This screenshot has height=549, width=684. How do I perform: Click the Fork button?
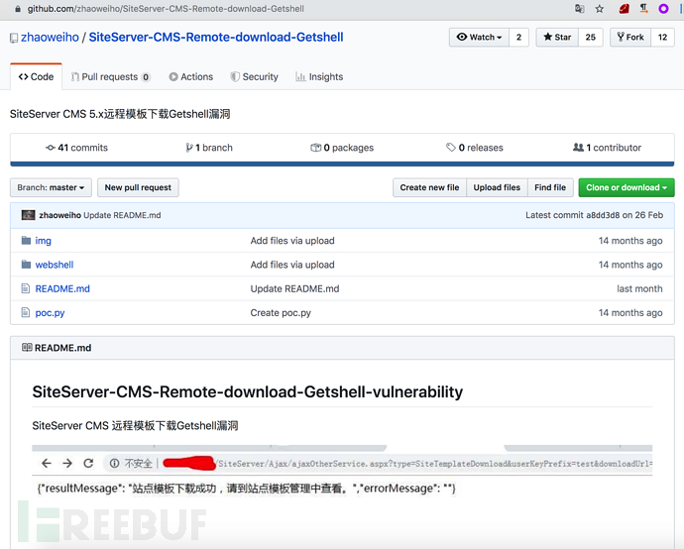pos(630,37)
